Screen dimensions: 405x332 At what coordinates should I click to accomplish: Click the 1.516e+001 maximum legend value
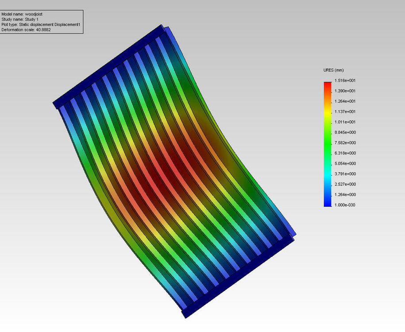tap(345, 81)
